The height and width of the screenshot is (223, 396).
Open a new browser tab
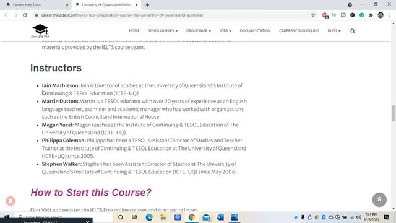pos(147,5)
